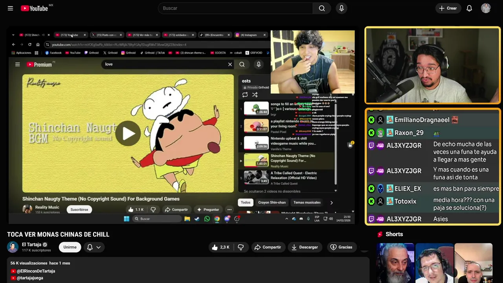Open the @ElRinconDeTartaja channel link
The image size is (503, 283).
click(36, 271)
